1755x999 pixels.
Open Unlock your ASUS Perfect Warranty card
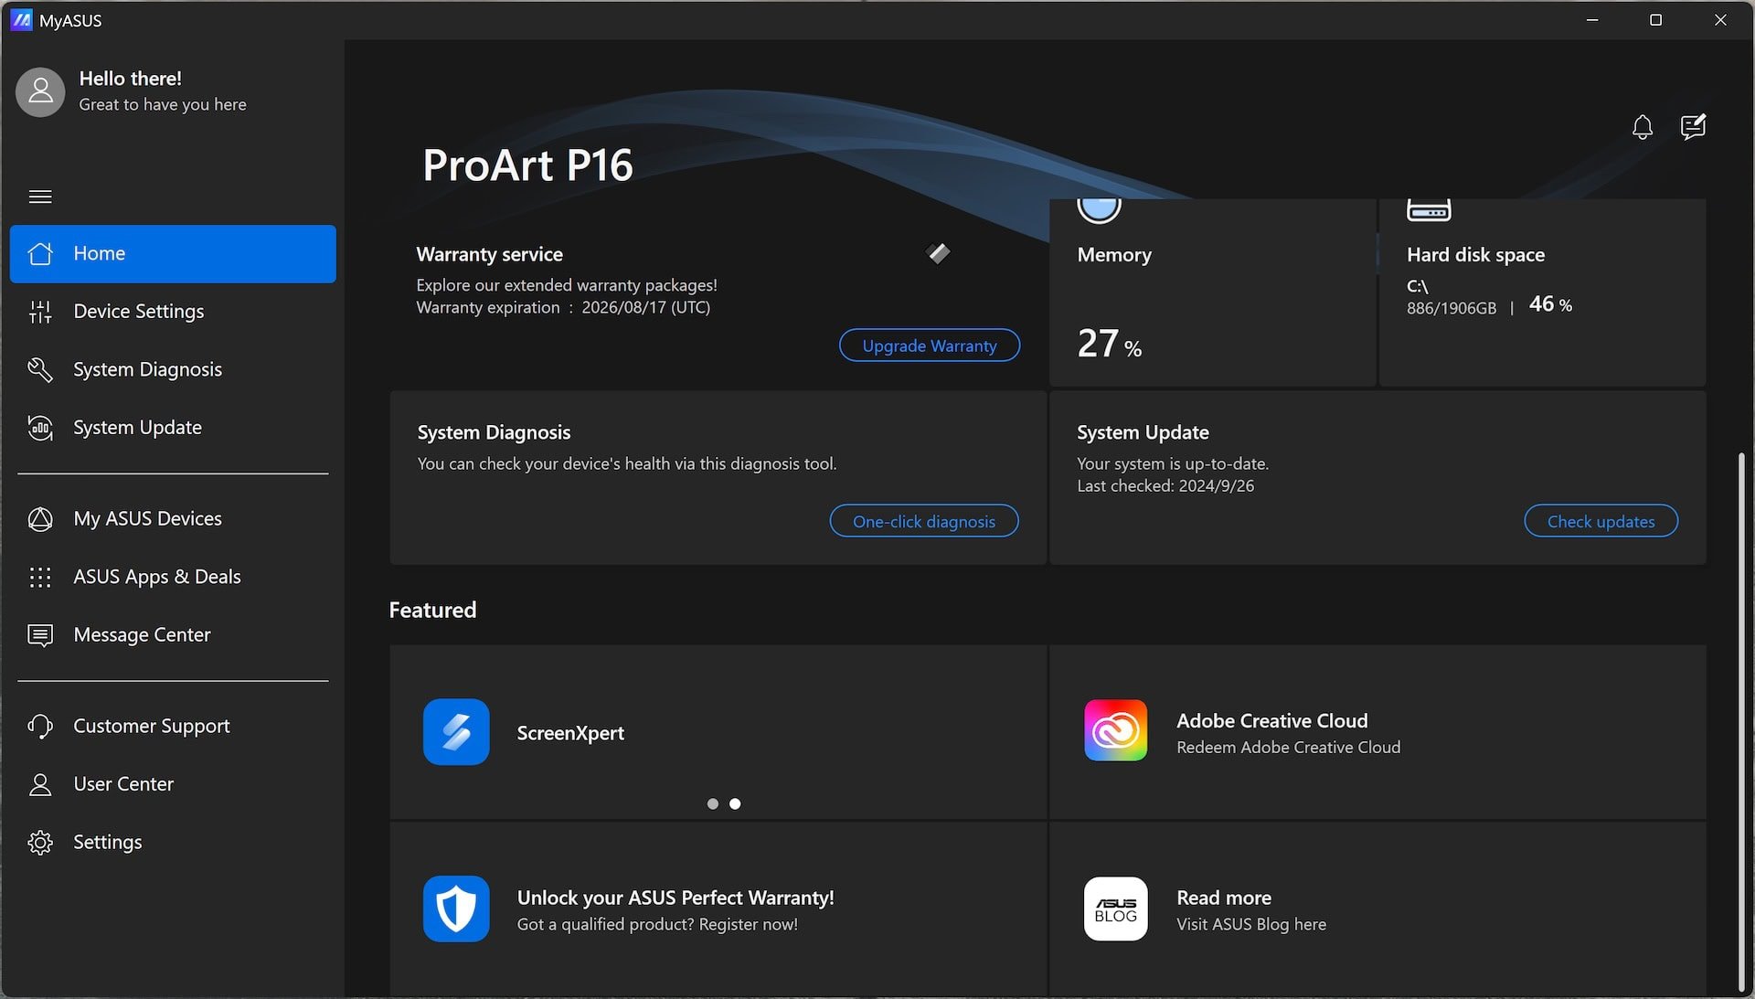[718, 909]
